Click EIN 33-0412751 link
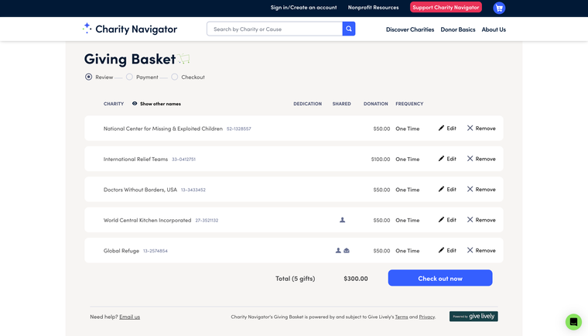This screenshot has height=336, width=588. click(184, 159)
